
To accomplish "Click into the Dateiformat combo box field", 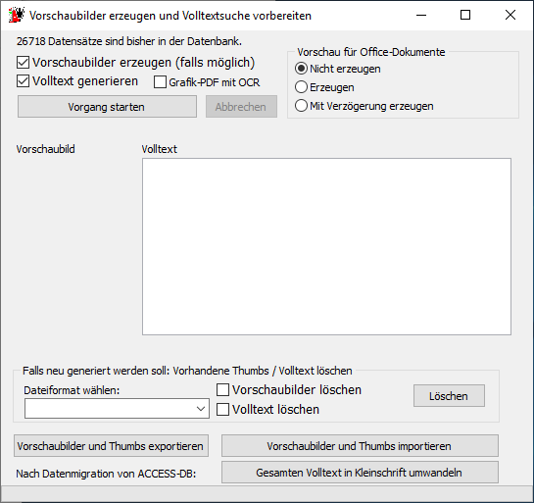I will pos(117,408).
